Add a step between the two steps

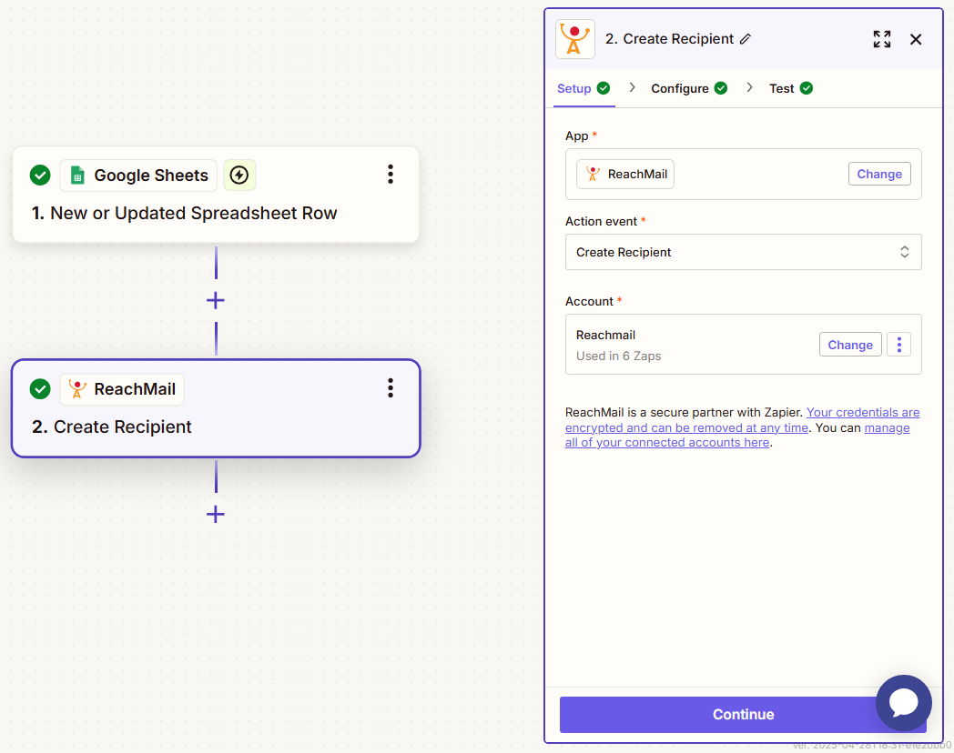pyautogui.click(x=216, y=300)
